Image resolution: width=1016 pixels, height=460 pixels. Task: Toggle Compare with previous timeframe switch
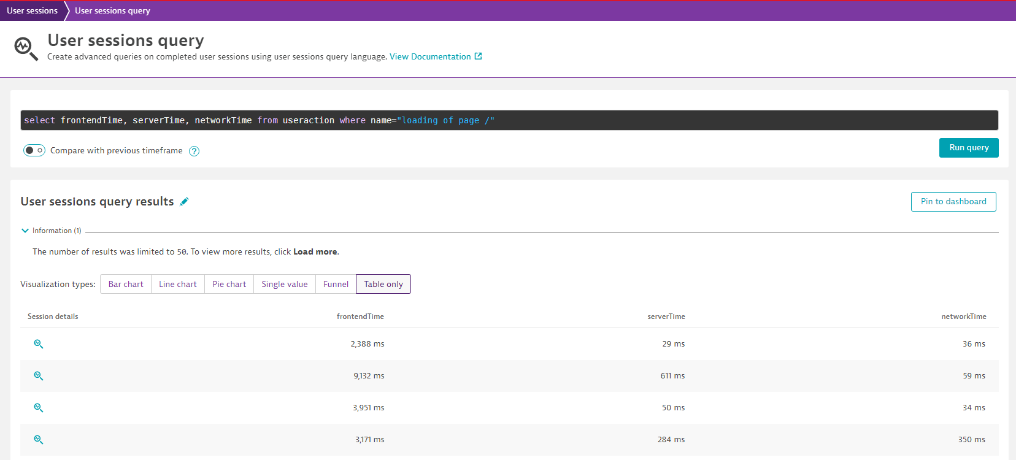click(x=34, y=150)
